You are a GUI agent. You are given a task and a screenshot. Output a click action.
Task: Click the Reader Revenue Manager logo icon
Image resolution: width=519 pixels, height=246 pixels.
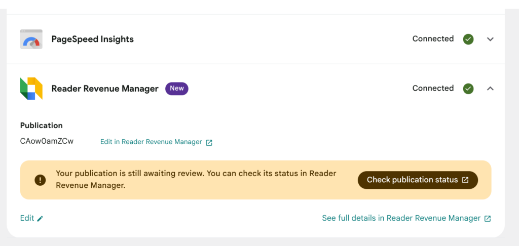(31, 88)
